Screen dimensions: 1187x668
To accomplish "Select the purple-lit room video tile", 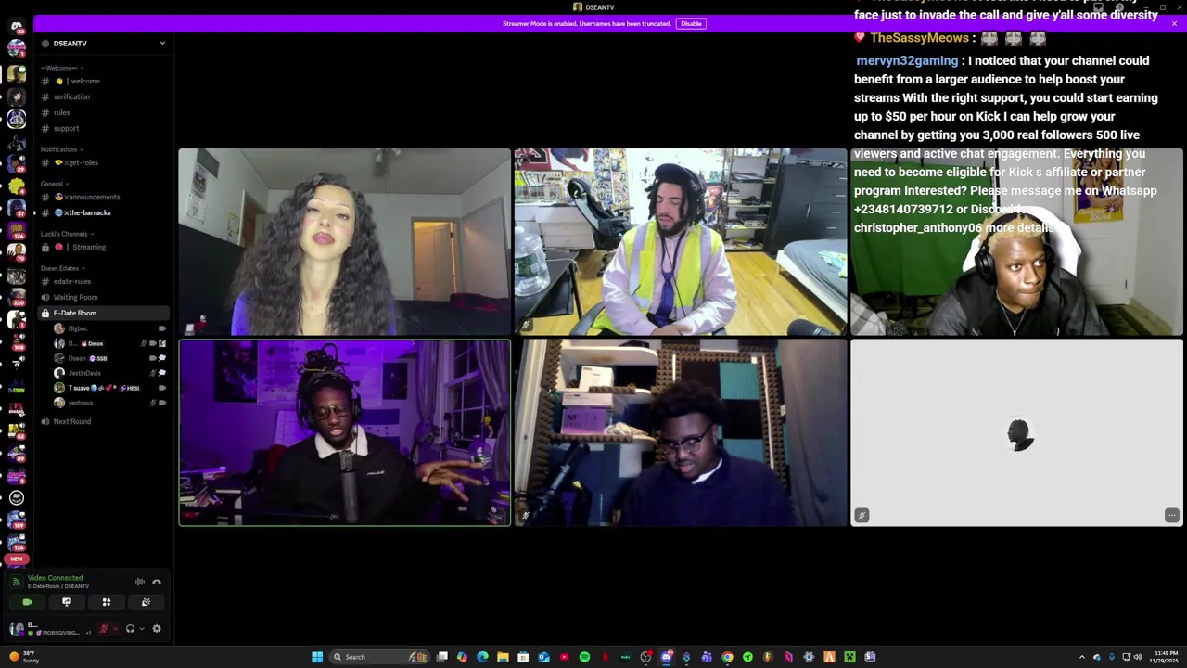I will tap(344, 433).
